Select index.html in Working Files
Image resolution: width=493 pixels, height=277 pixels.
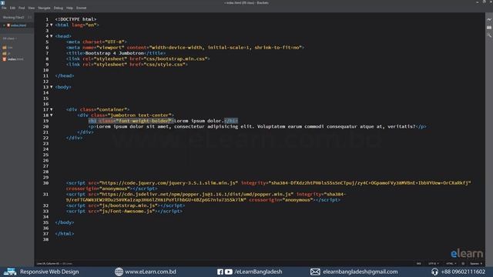click(18, 25)
